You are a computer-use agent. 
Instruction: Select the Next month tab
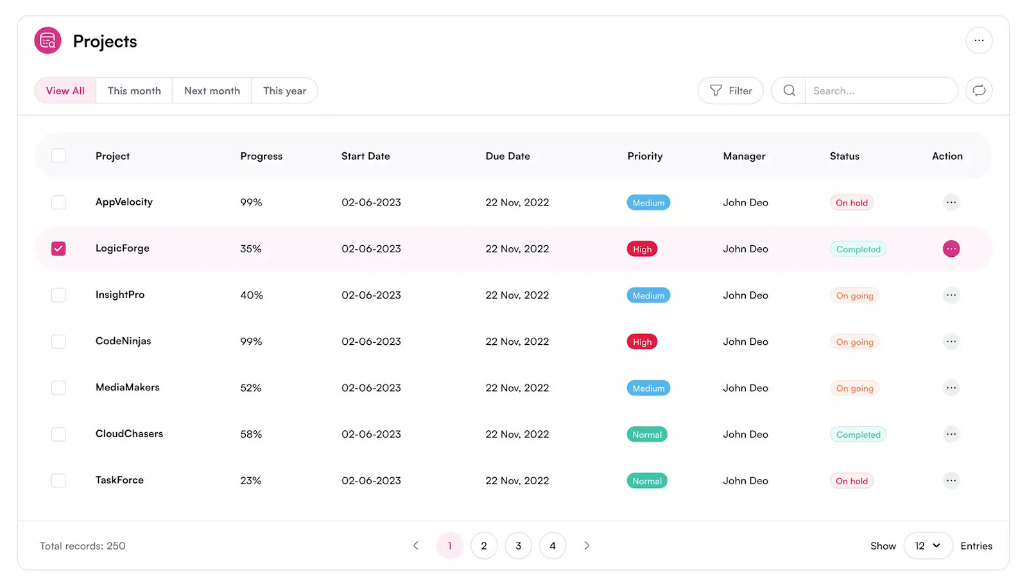tap(212, 91)
